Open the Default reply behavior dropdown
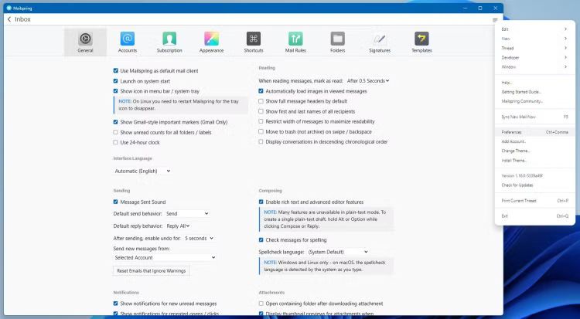Screen dimensions: 580x319 pyautogui.click(x=177, y=226)
